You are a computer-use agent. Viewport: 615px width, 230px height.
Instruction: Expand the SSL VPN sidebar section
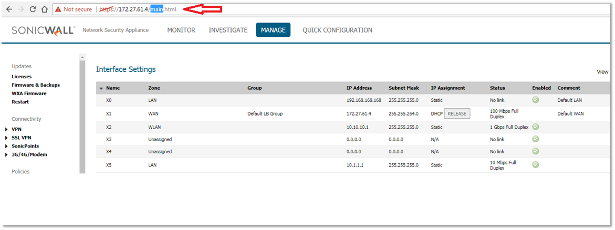click(7, 138)
